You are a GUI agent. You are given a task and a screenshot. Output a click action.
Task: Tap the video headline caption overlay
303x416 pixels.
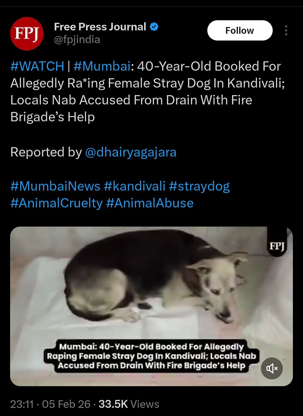151,356
